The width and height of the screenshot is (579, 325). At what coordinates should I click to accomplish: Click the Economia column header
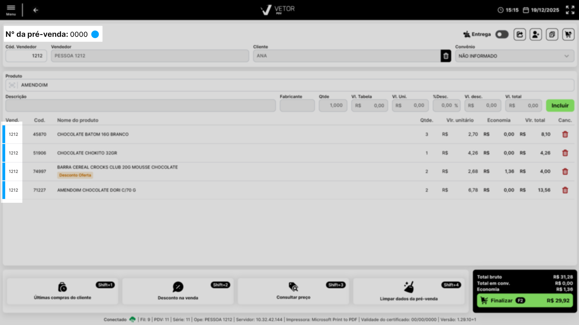[499, 120]
